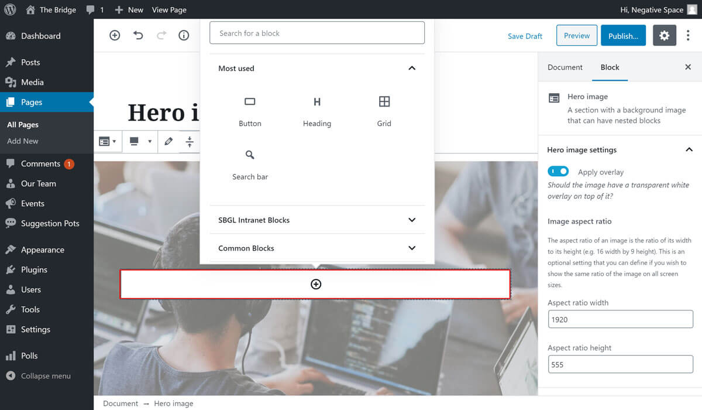This screenshot has height=410, width=702.
Task: Insert the Button block
Action: click(250, 111)
